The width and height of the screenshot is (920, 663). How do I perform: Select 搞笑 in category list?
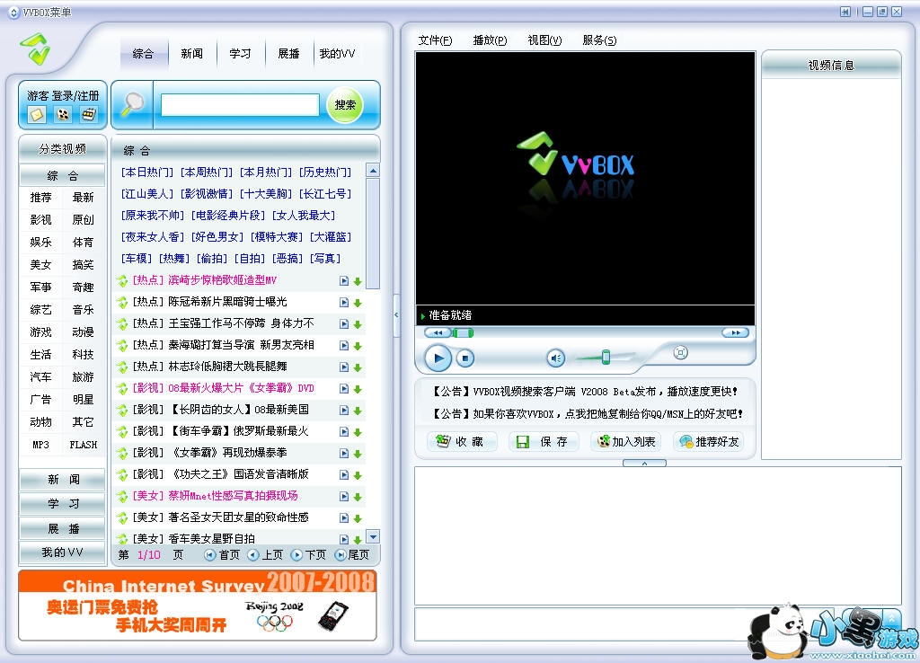(83, 265)
